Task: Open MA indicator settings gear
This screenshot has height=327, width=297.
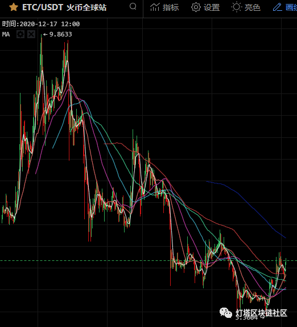Action: [x=20, y=34]
